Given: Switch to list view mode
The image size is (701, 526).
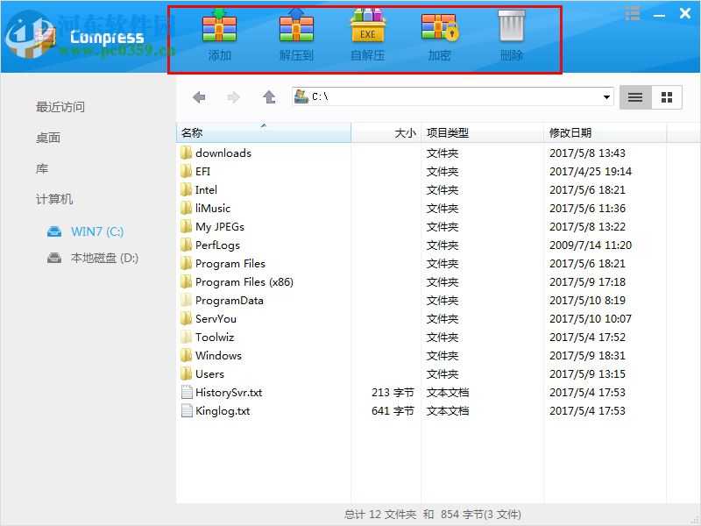Looking at the screenshot, I should click(634, 97).
